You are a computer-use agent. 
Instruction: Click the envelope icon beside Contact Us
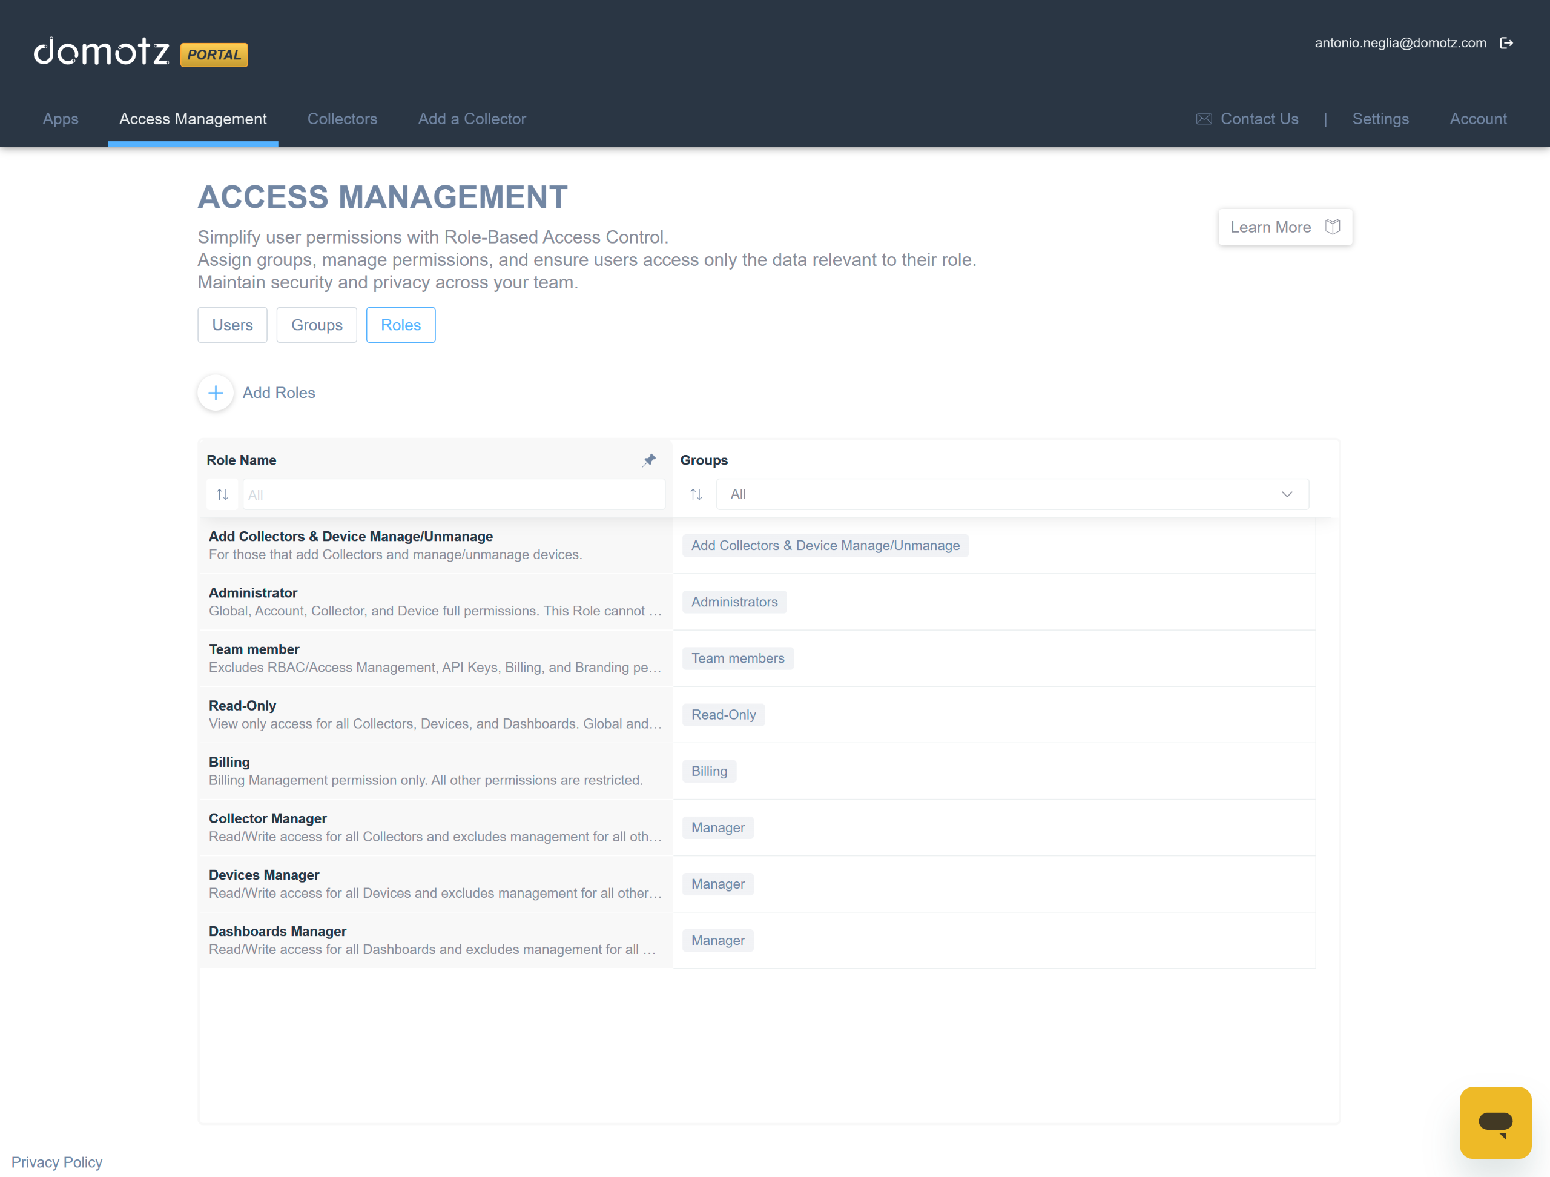coord(1203,119)
